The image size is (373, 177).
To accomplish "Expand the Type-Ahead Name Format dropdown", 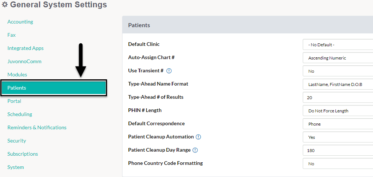I will coord(338,84).
